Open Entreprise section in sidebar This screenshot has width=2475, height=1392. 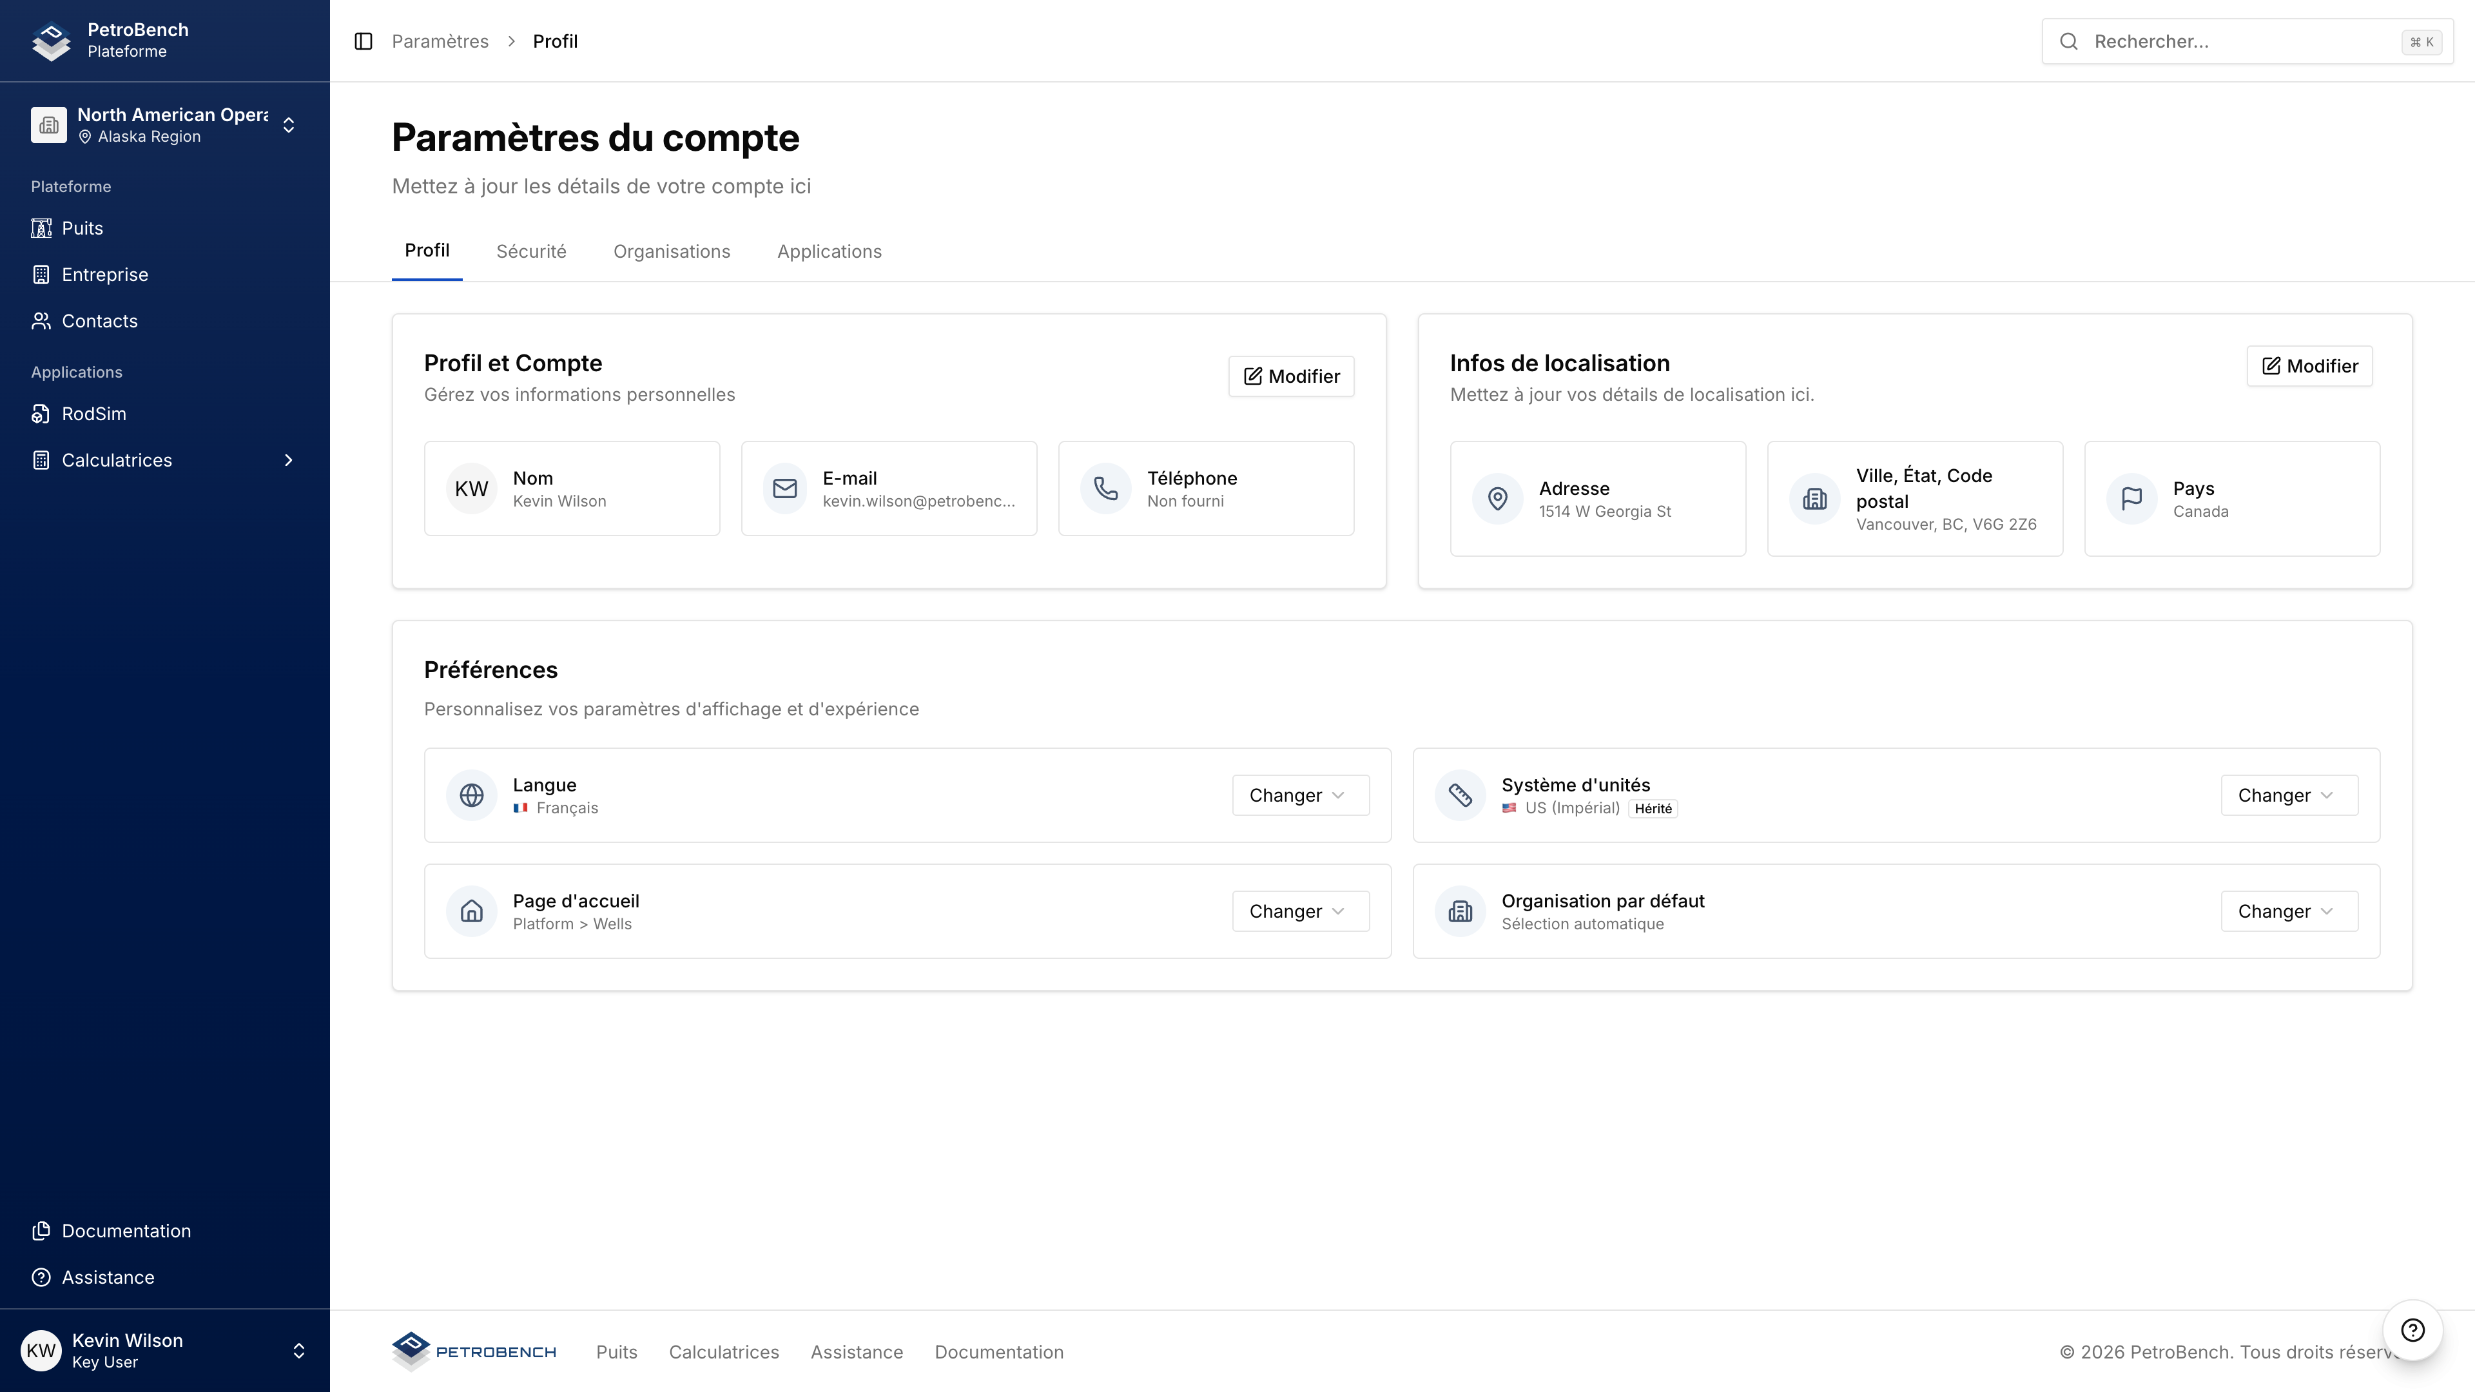tap(104, 275)
